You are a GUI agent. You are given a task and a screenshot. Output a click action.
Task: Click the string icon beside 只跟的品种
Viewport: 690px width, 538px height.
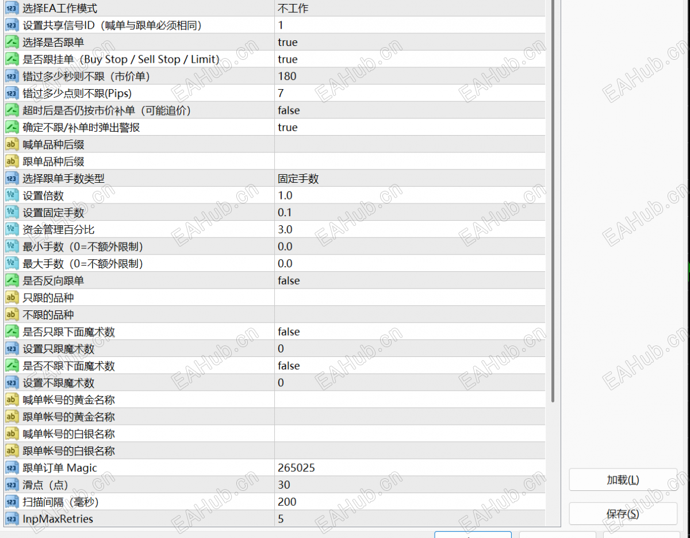pos(12,298)
